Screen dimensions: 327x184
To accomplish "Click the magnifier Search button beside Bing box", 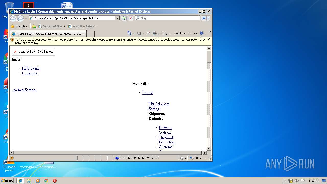I will (x=204, y=18).
